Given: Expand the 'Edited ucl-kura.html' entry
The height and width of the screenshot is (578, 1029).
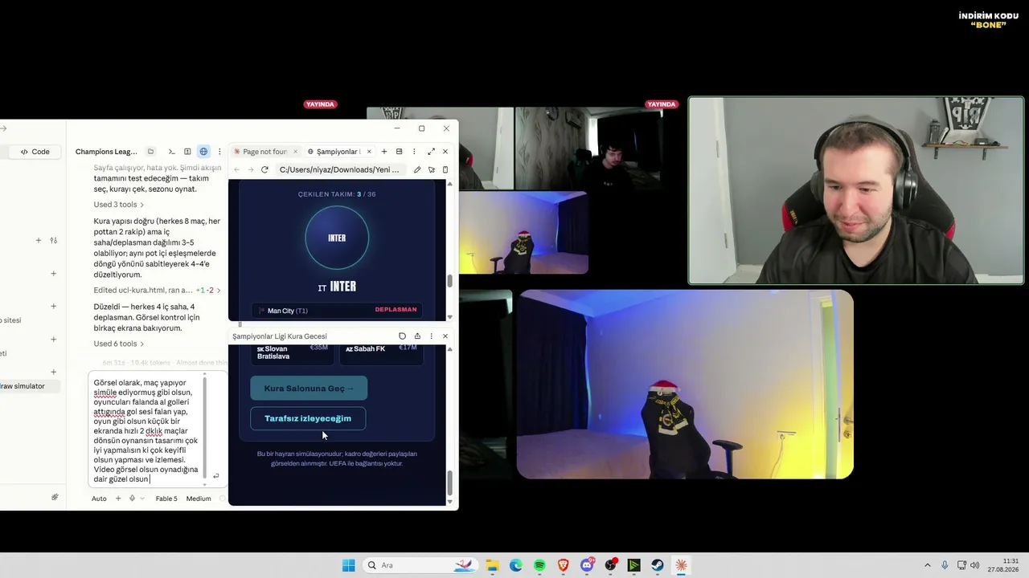Looking at the screenshot, I should (157, 290).
